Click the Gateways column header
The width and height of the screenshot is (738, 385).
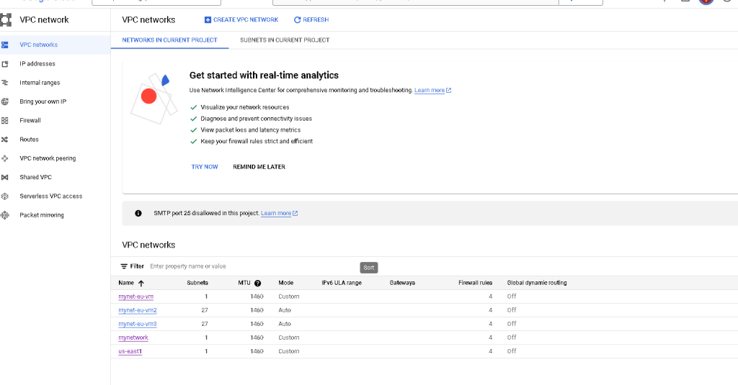tap(402, 283)
